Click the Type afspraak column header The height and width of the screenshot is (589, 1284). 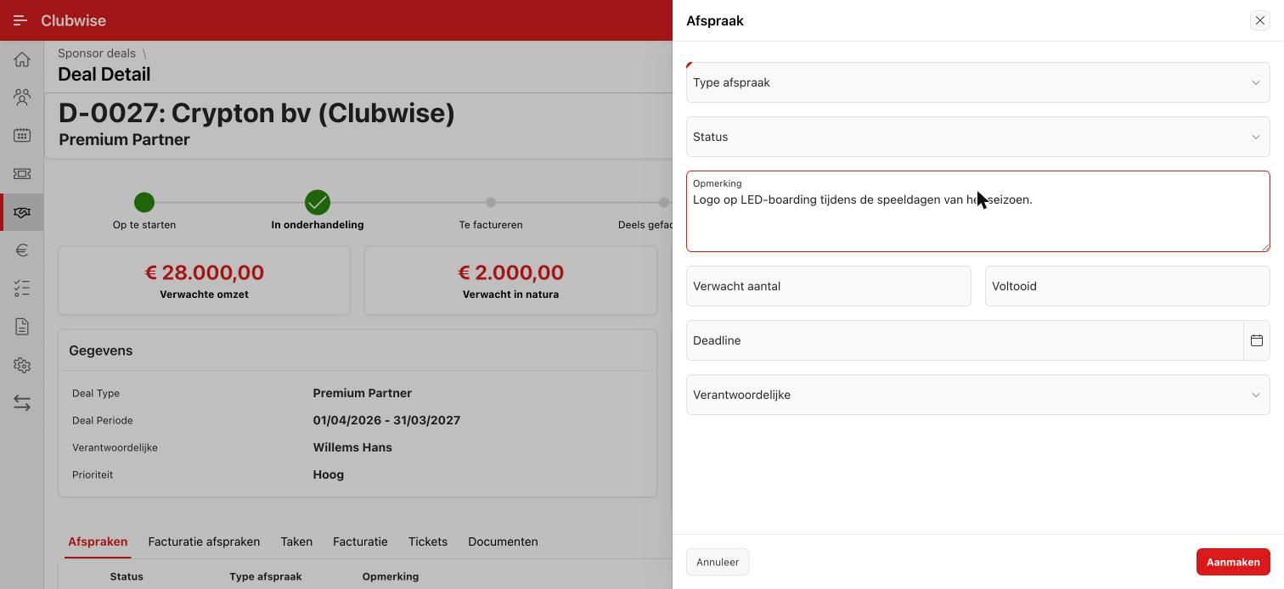click(x=265, y=576)
